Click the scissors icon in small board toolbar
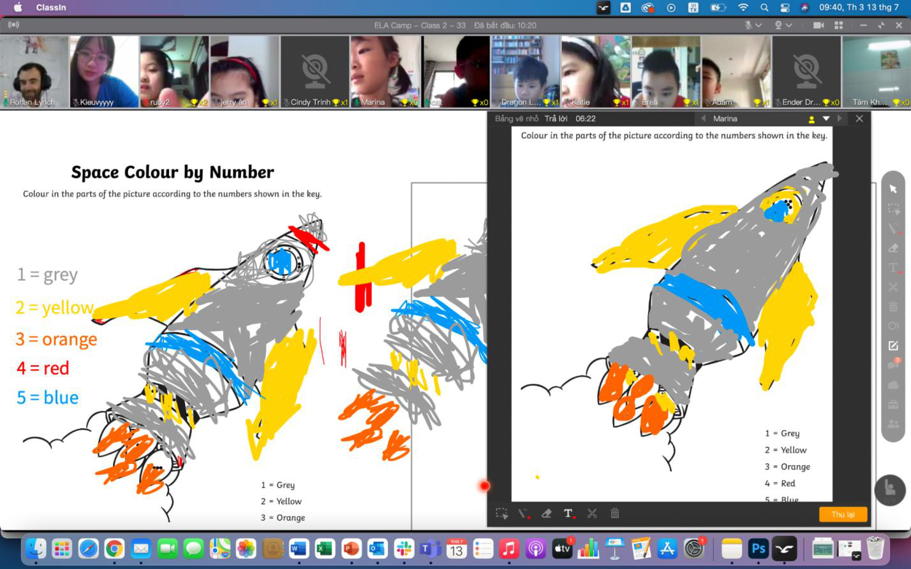This screenshot has width=911, height=569. point(591,514)
